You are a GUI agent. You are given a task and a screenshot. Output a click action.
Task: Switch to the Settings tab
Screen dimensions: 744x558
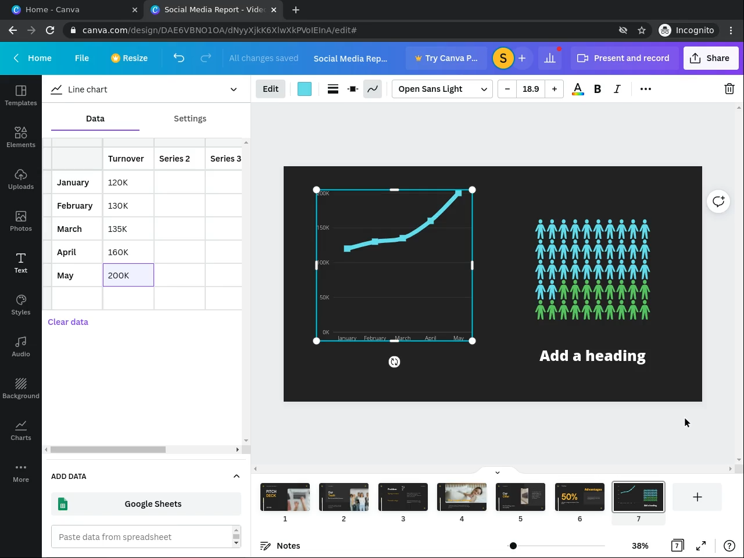click(190, 119)
